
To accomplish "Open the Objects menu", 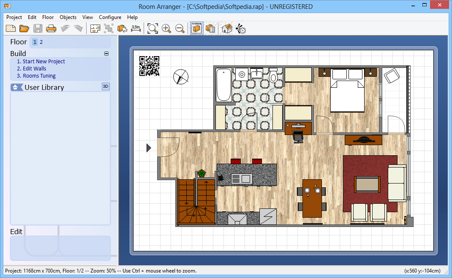I will tap(68, 17).
